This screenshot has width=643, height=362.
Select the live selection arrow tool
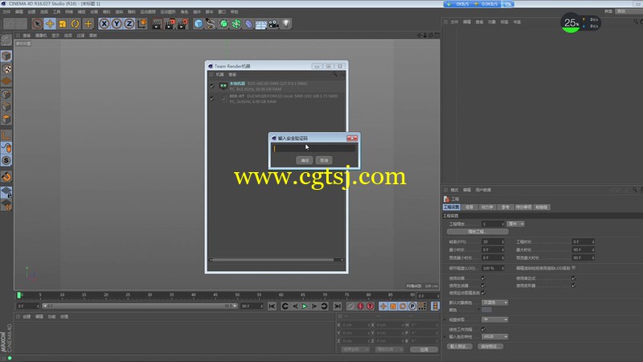pyautogui.click(x=37, y=24)
